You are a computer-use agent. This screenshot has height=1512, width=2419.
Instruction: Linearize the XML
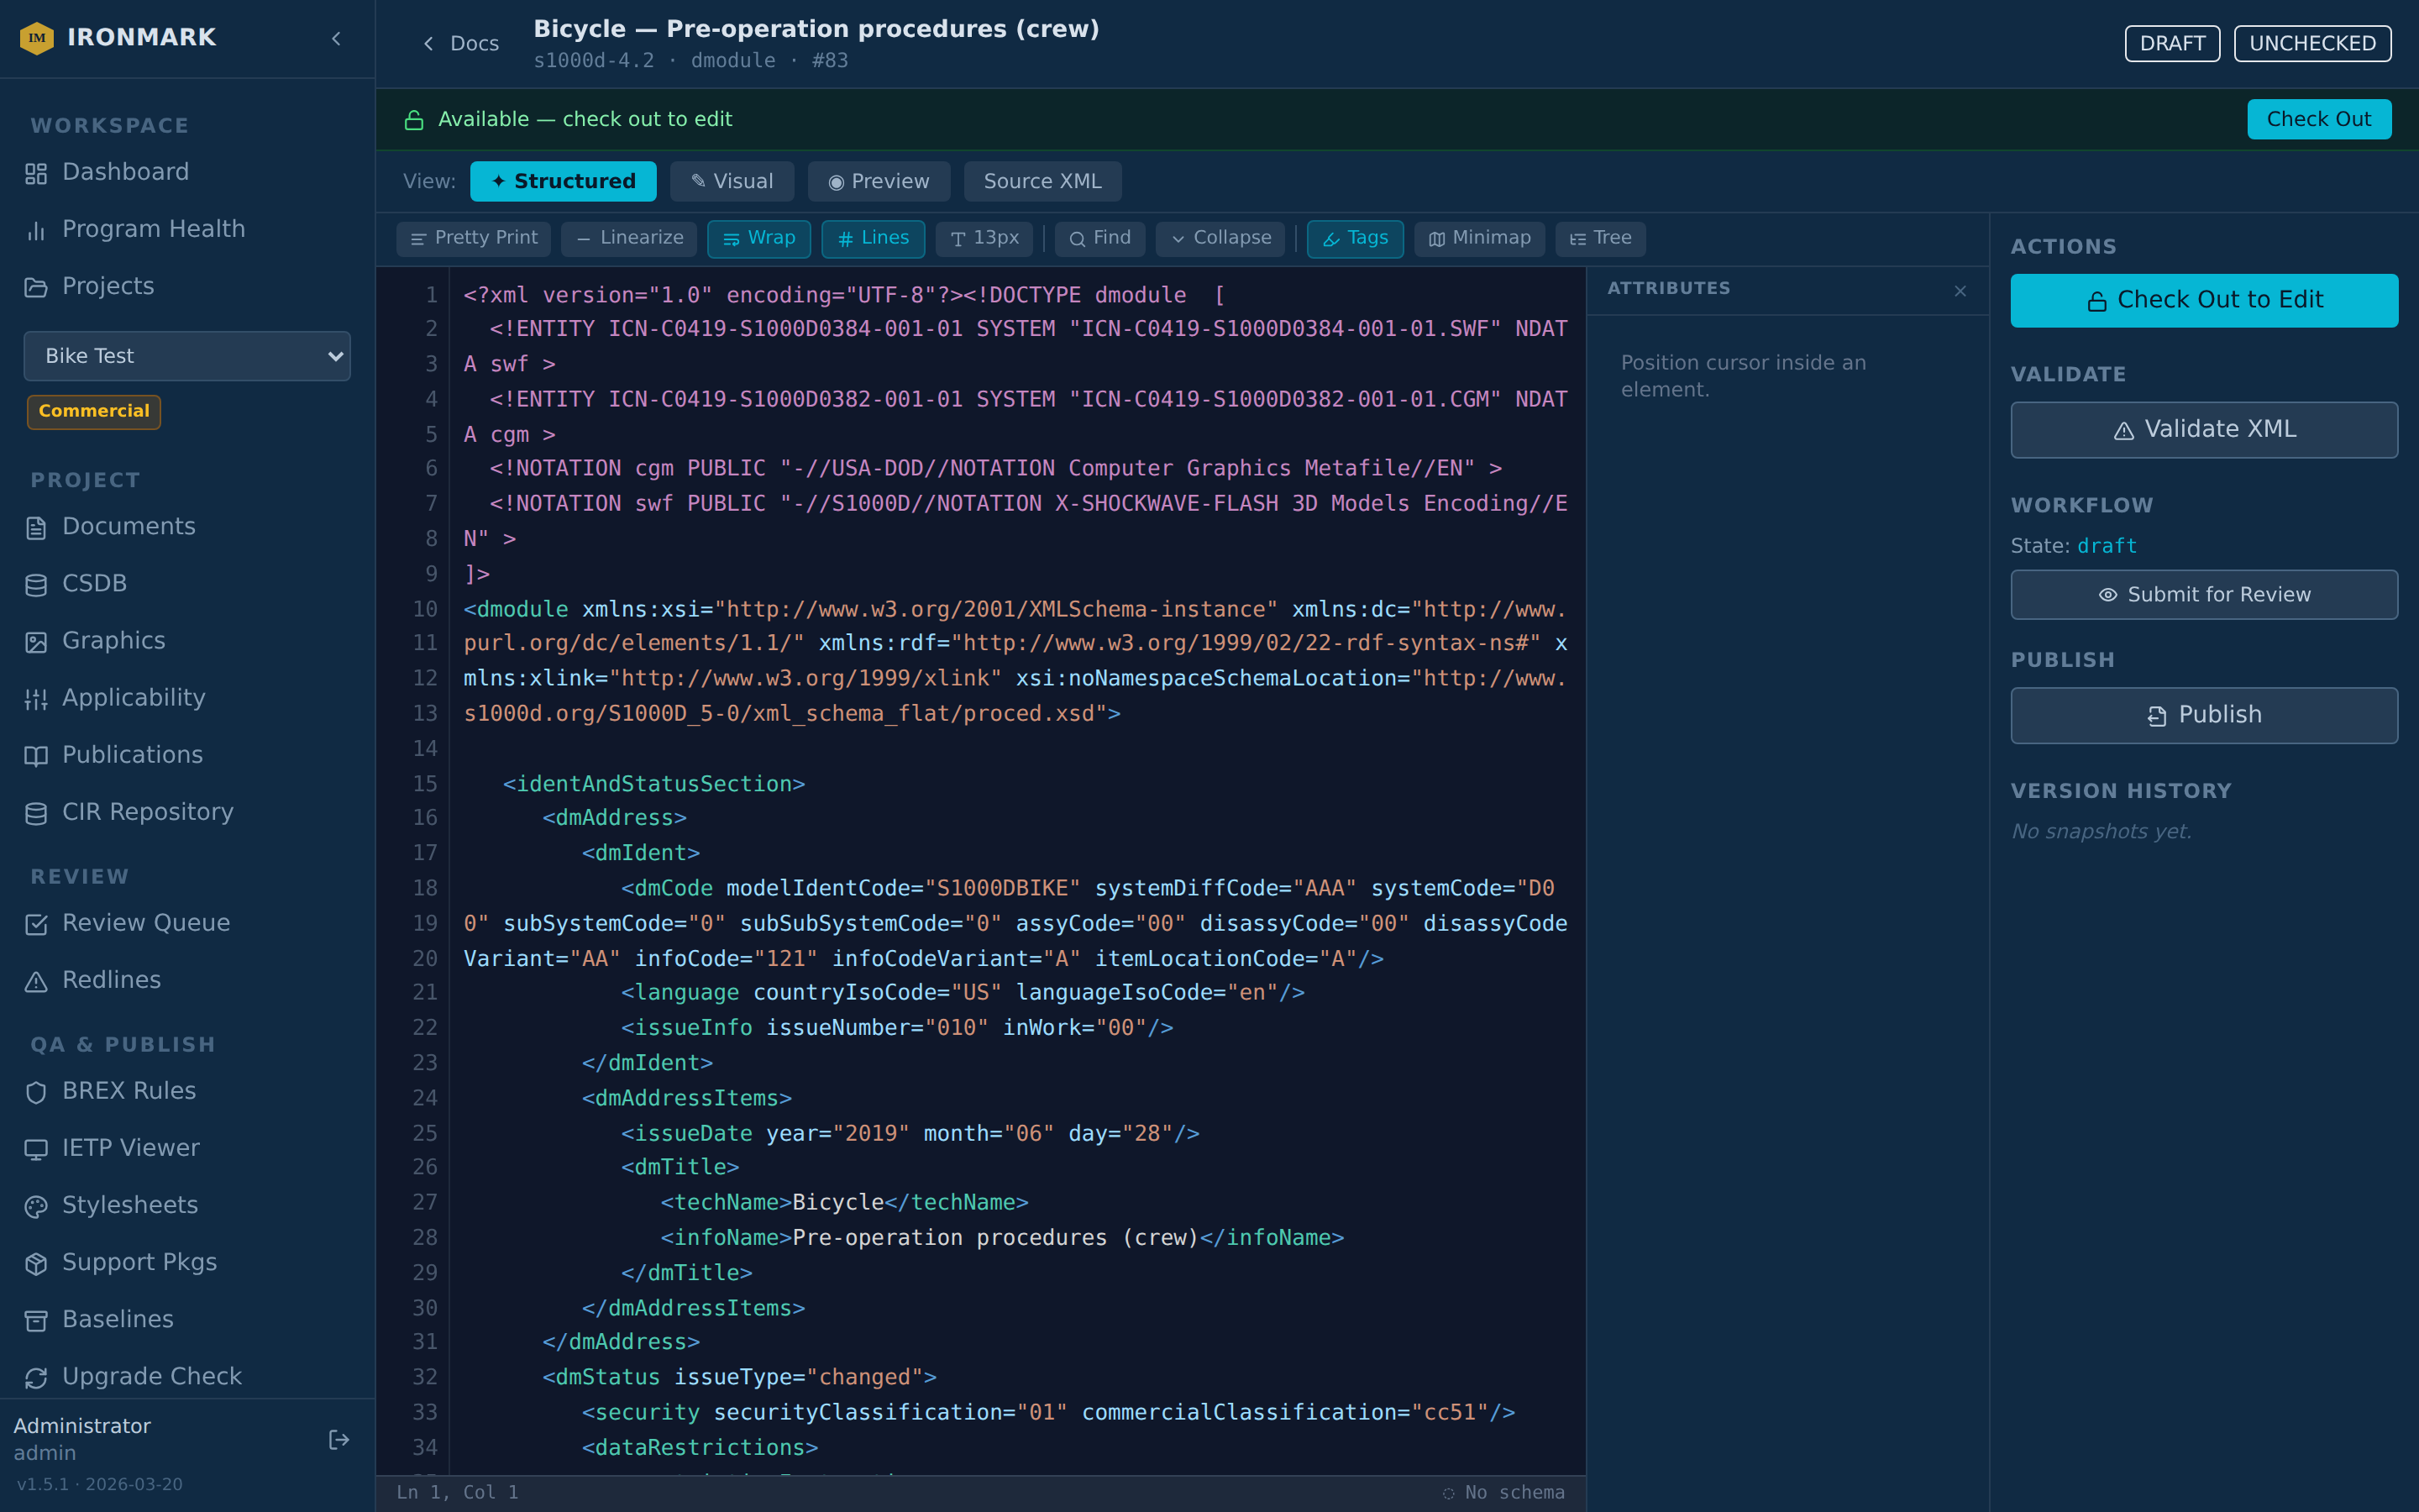point(629,238)
